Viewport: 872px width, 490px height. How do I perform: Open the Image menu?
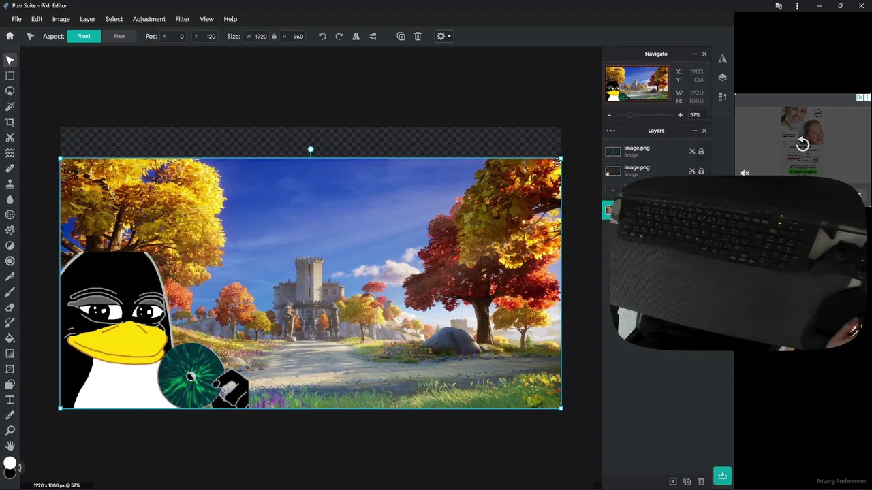pos(61,19)
